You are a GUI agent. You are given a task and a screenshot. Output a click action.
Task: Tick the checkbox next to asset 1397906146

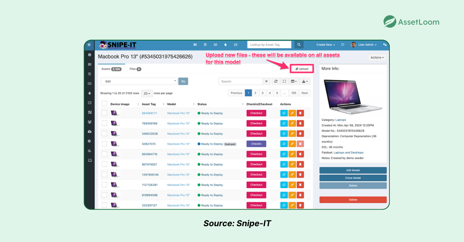tap(104, 174)
